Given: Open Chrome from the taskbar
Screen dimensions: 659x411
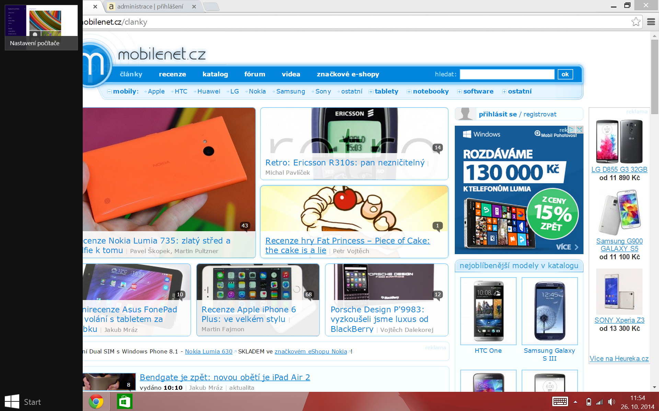Looking at the screenshot, I should (96, 401).
